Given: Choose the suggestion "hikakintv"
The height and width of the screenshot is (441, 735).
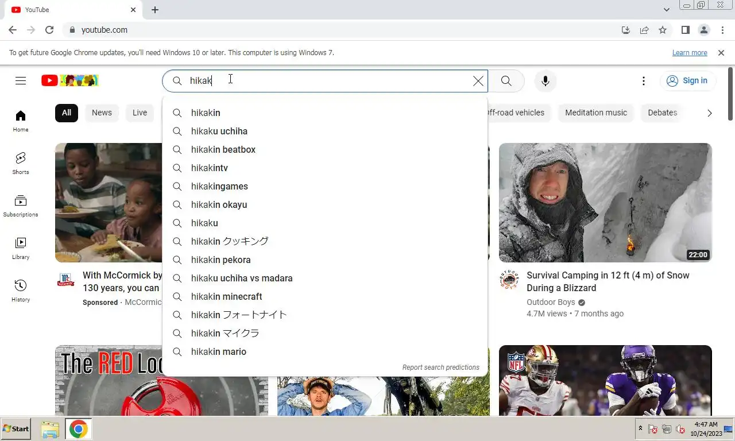Looking at the screenshot, I should (325, 168).
